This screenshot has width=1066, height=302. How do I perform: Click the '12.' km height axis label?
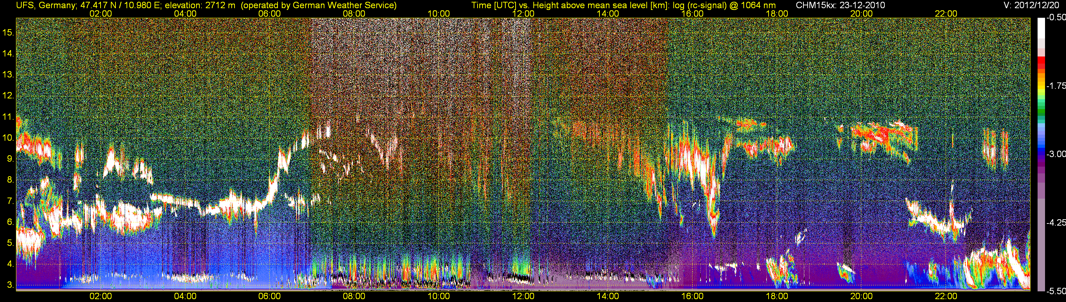tap(8, 96)
